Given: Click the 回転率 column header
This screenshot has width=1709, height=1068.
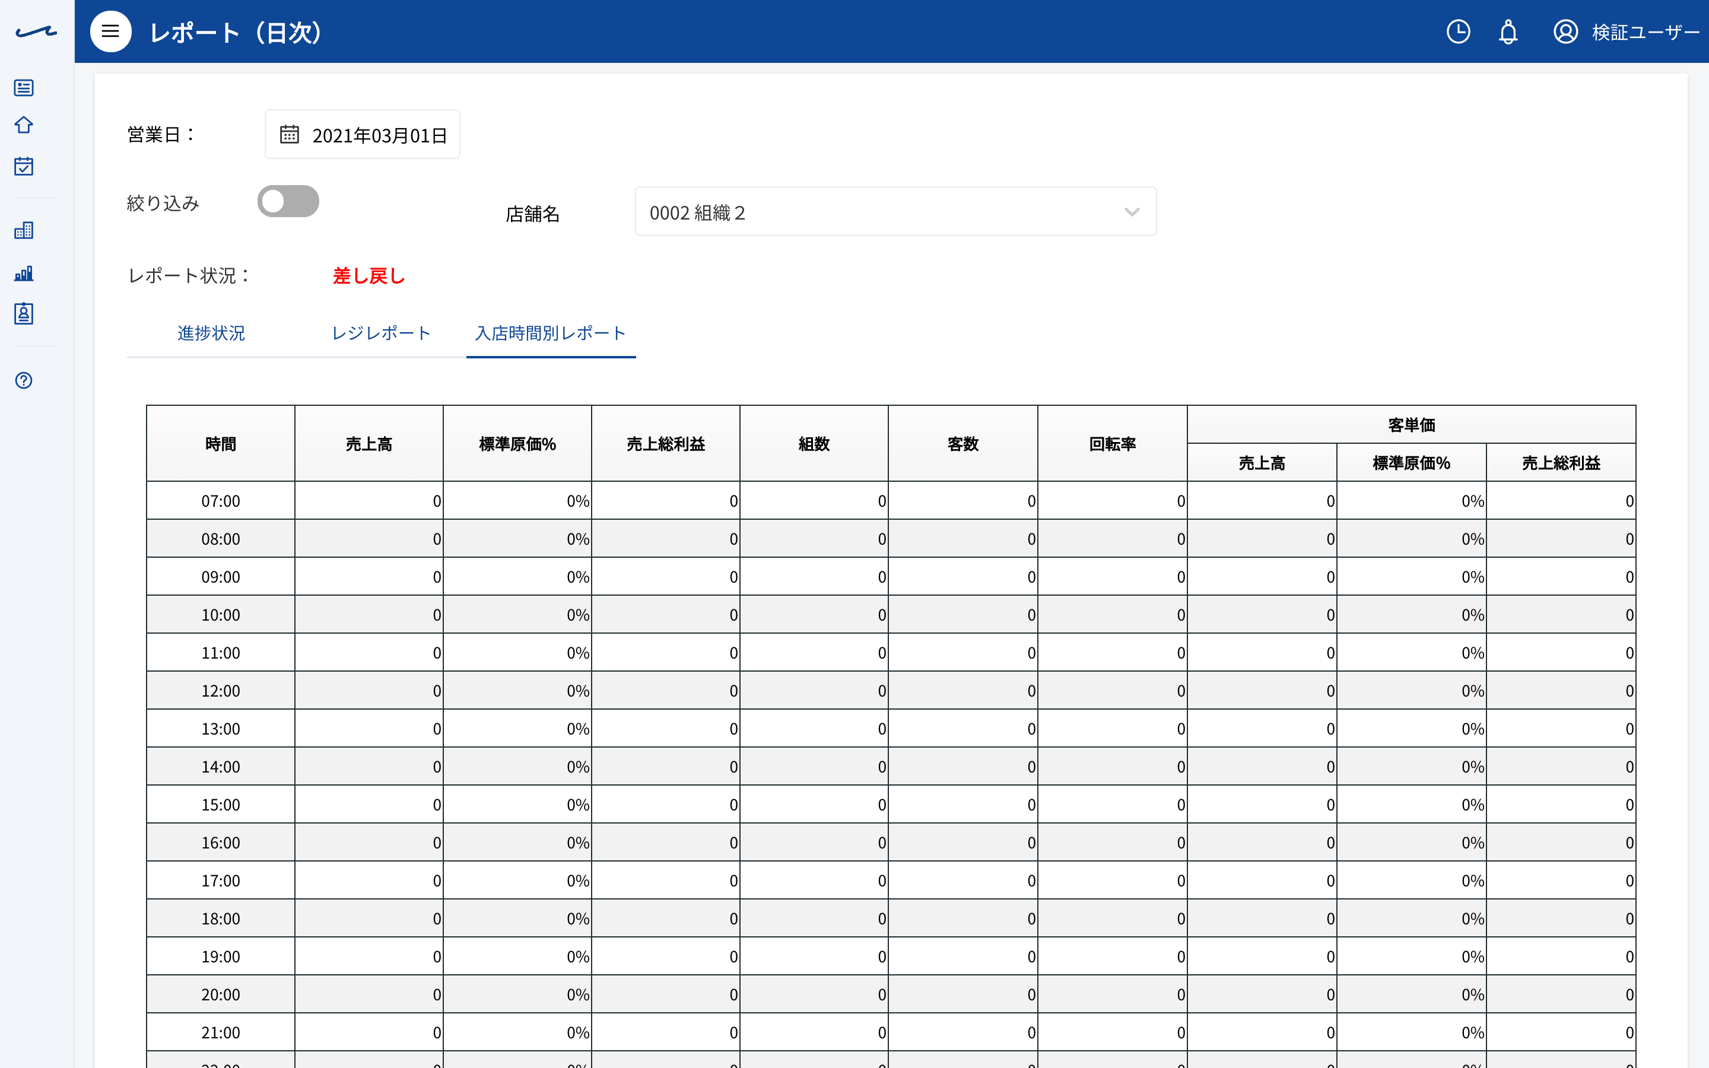Looking at the screenshot, I should [x=1112, y=444].
